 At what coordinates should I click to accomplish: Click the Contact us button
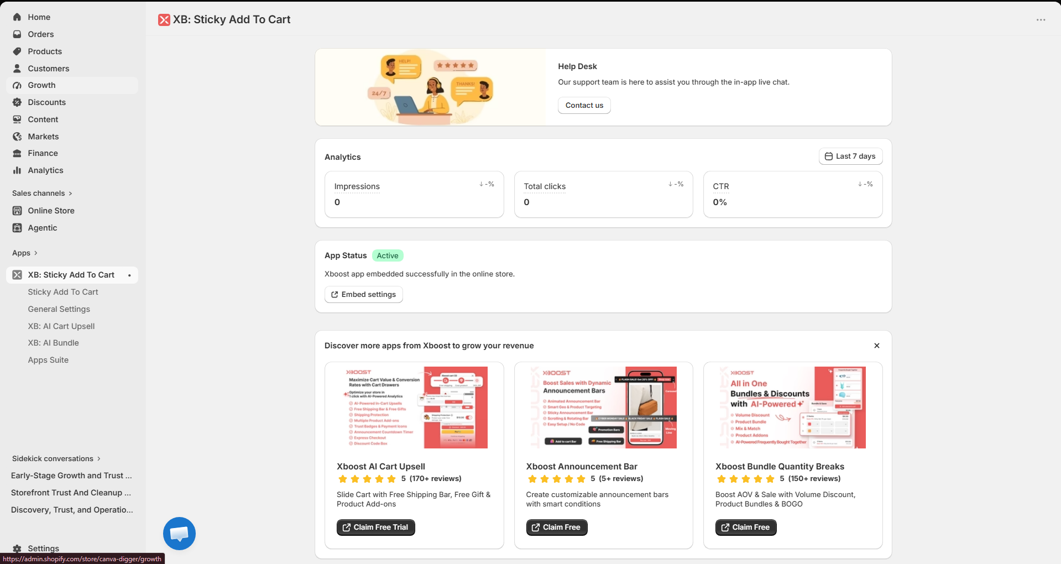584,105
